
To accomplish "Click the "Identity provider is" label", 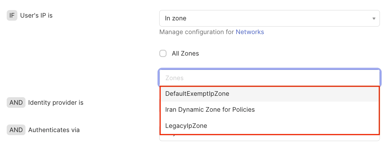I will (x=56, y=103).
